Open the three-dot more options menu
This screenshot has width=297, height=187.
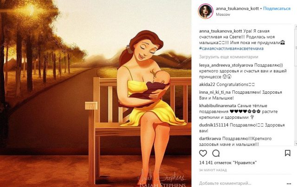[x=289, y=184]
